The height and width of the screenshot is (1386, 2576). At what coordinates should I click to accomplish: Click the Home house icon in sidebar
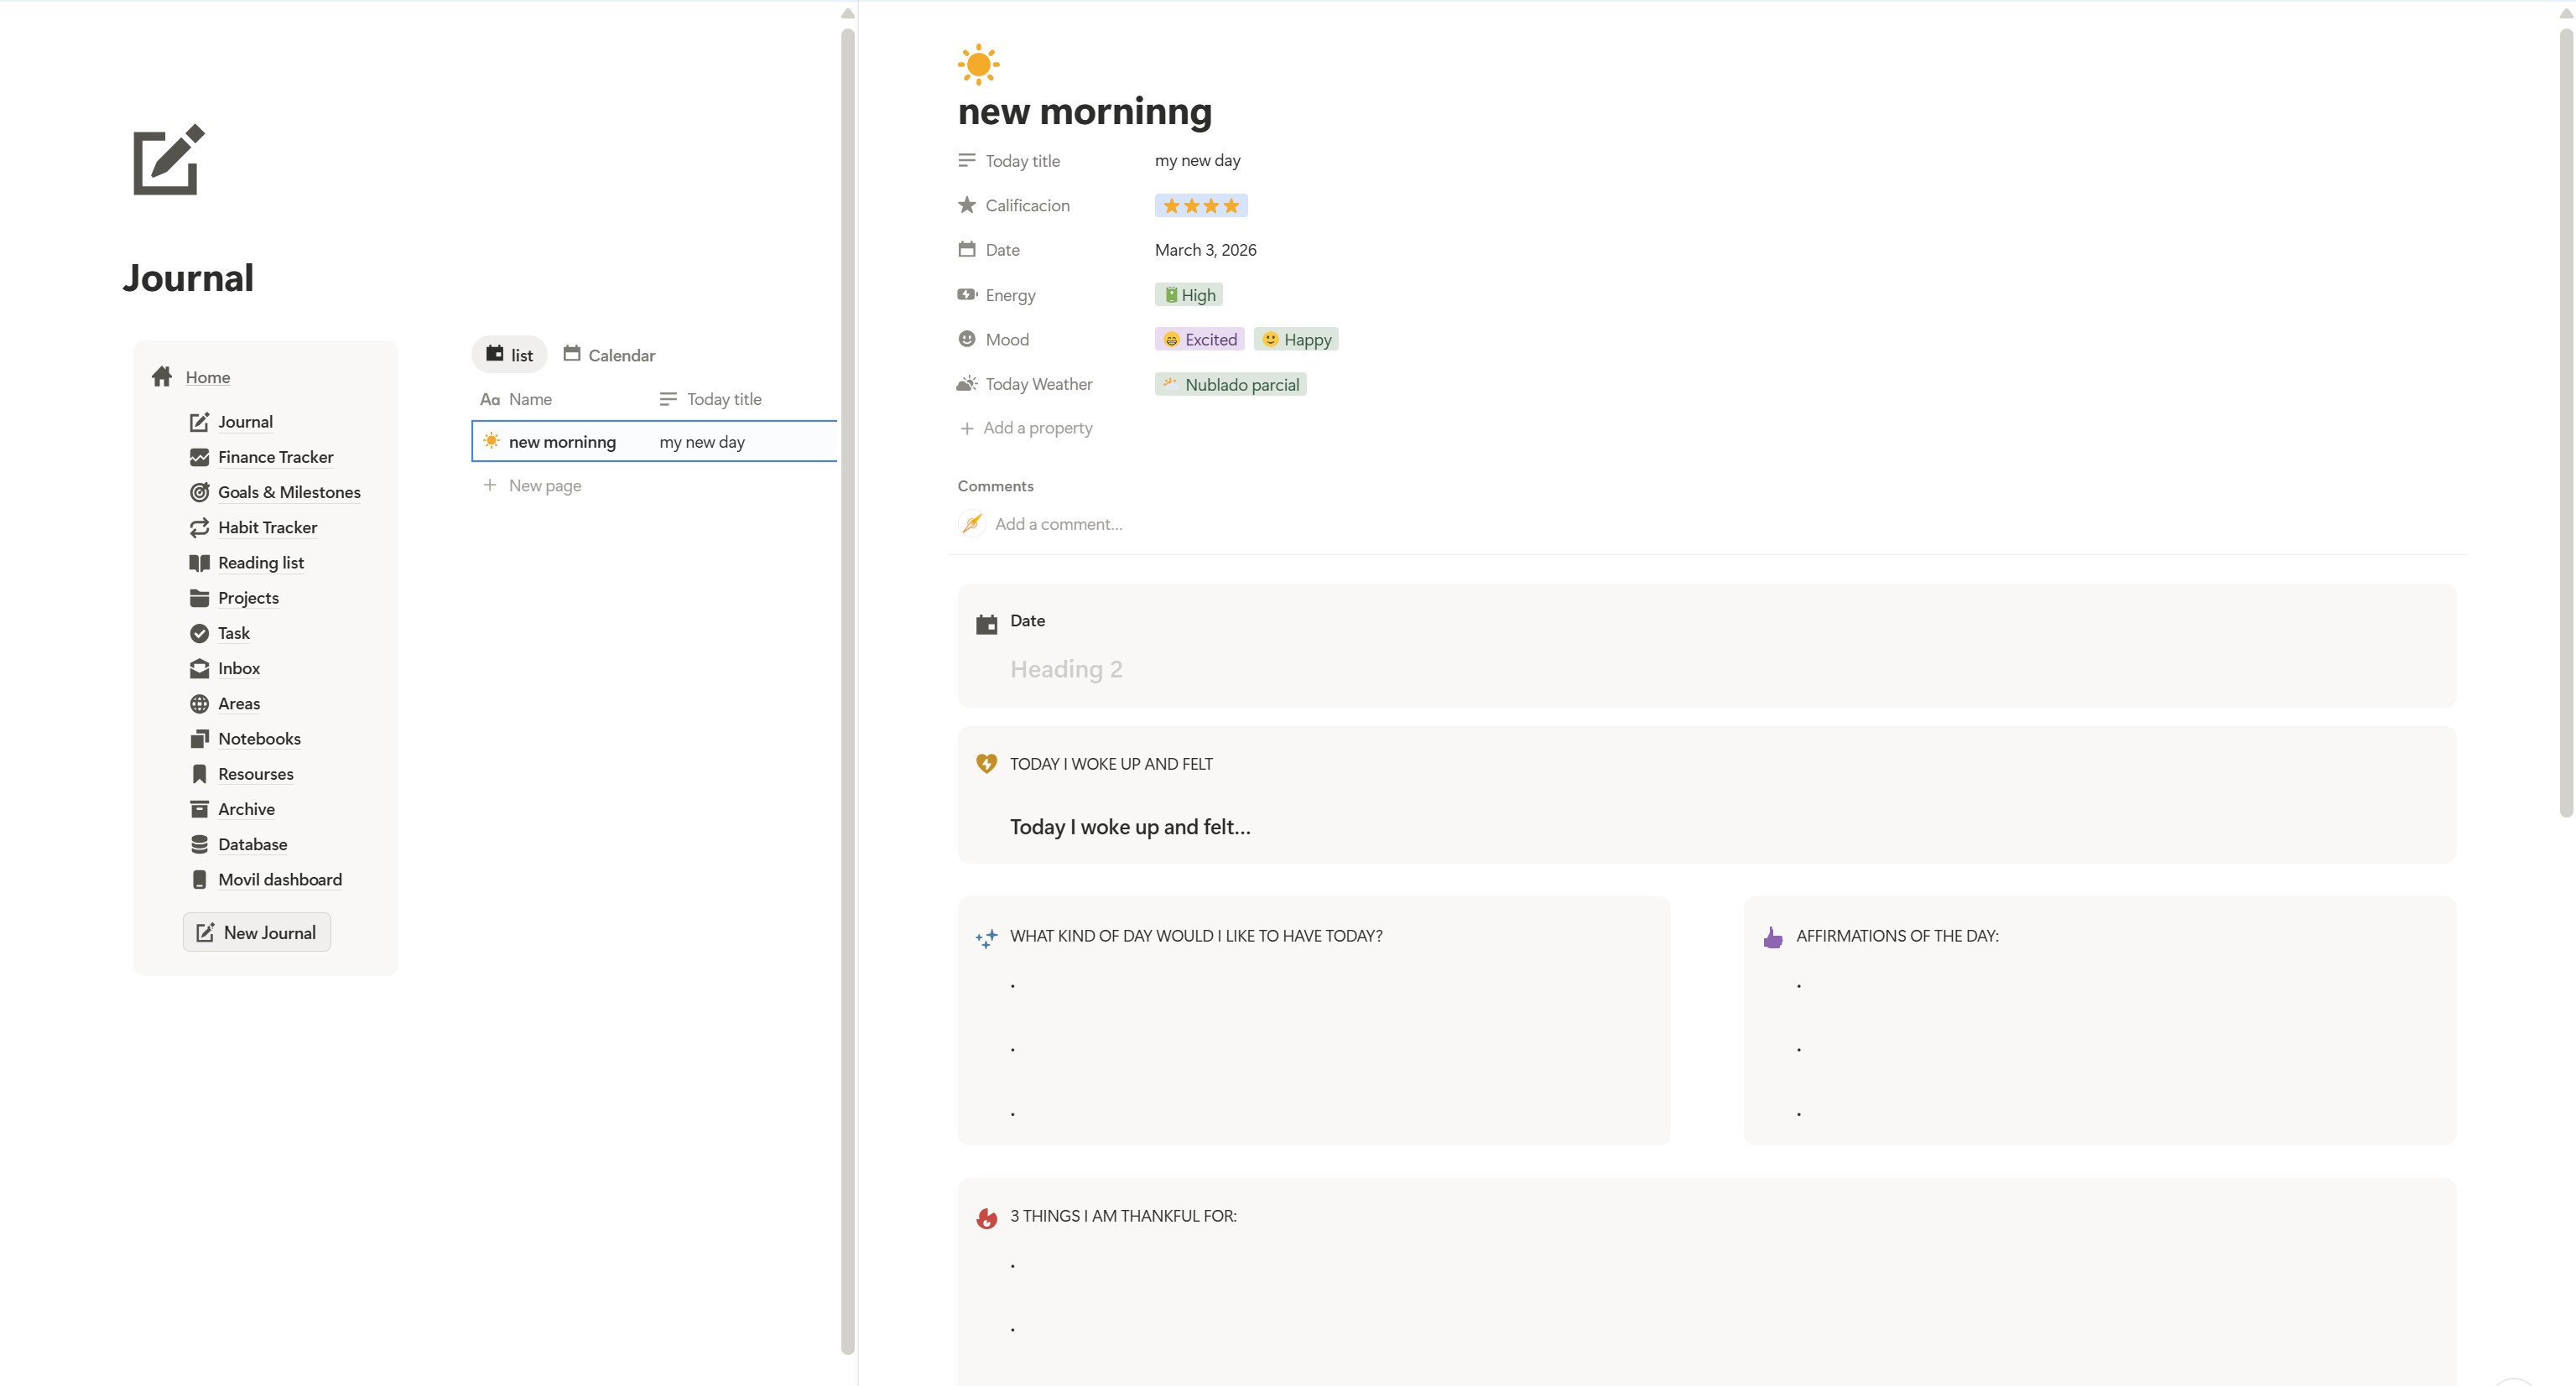(162, 376)
